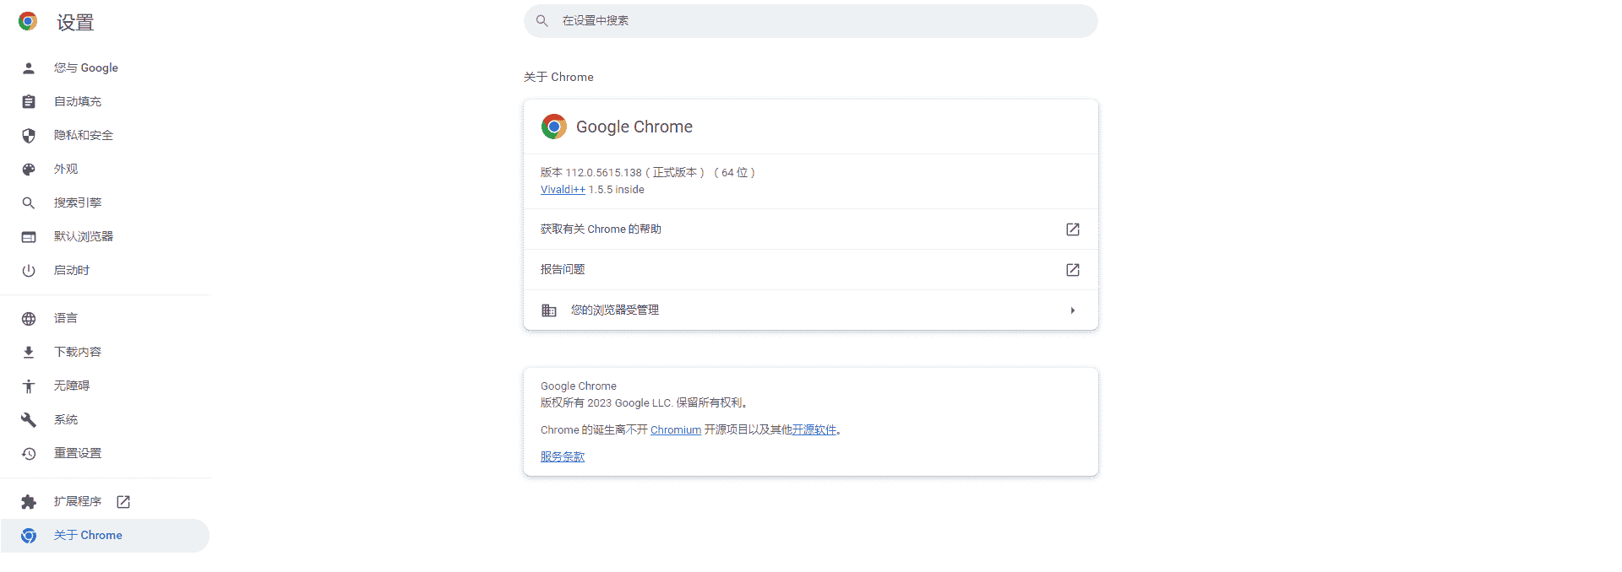Click the Google Chrome heading in the card
The height and width of the screenshot is (572, 1622).
click(634, 127)
